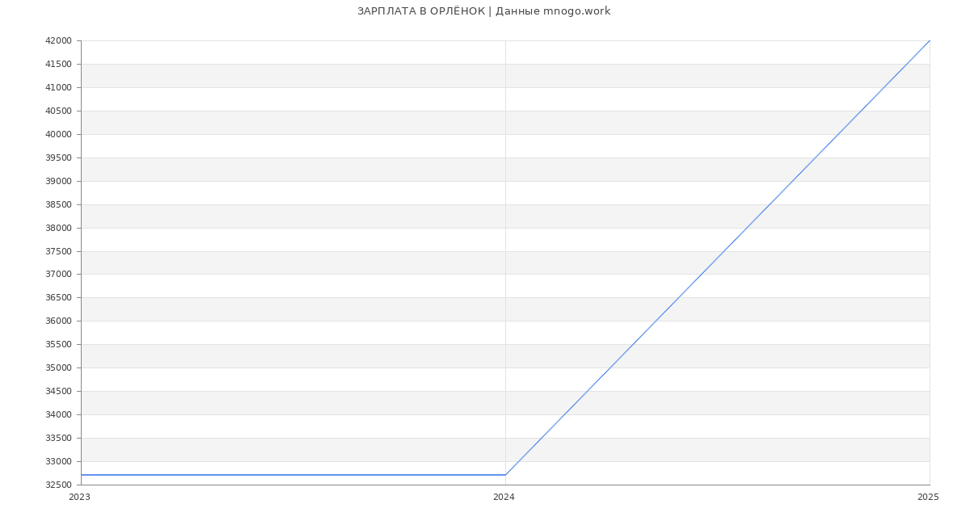Click the chart title 'ЗАРПЛАТА В ОРЛЁНОК'
970x525 pixels.
click(421, 11)
